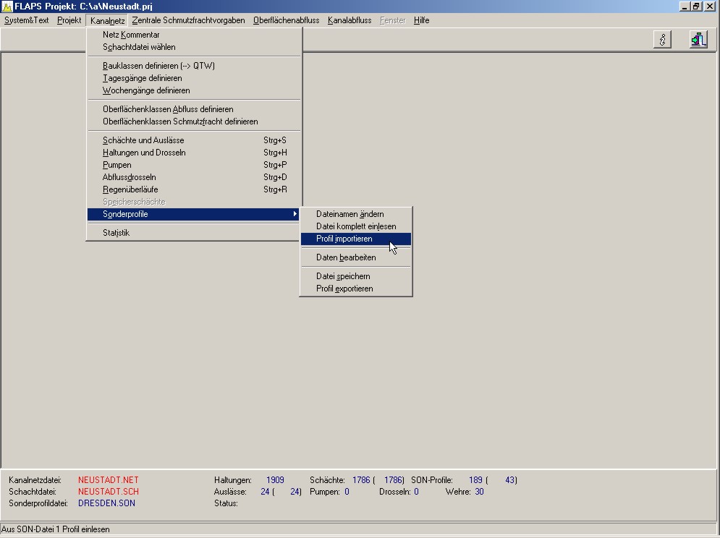Click the status bar text 'Aus SON-Datei 1 Profil einlesen'
This screenshot has height=538, width=720.
[x=56, y=529]
